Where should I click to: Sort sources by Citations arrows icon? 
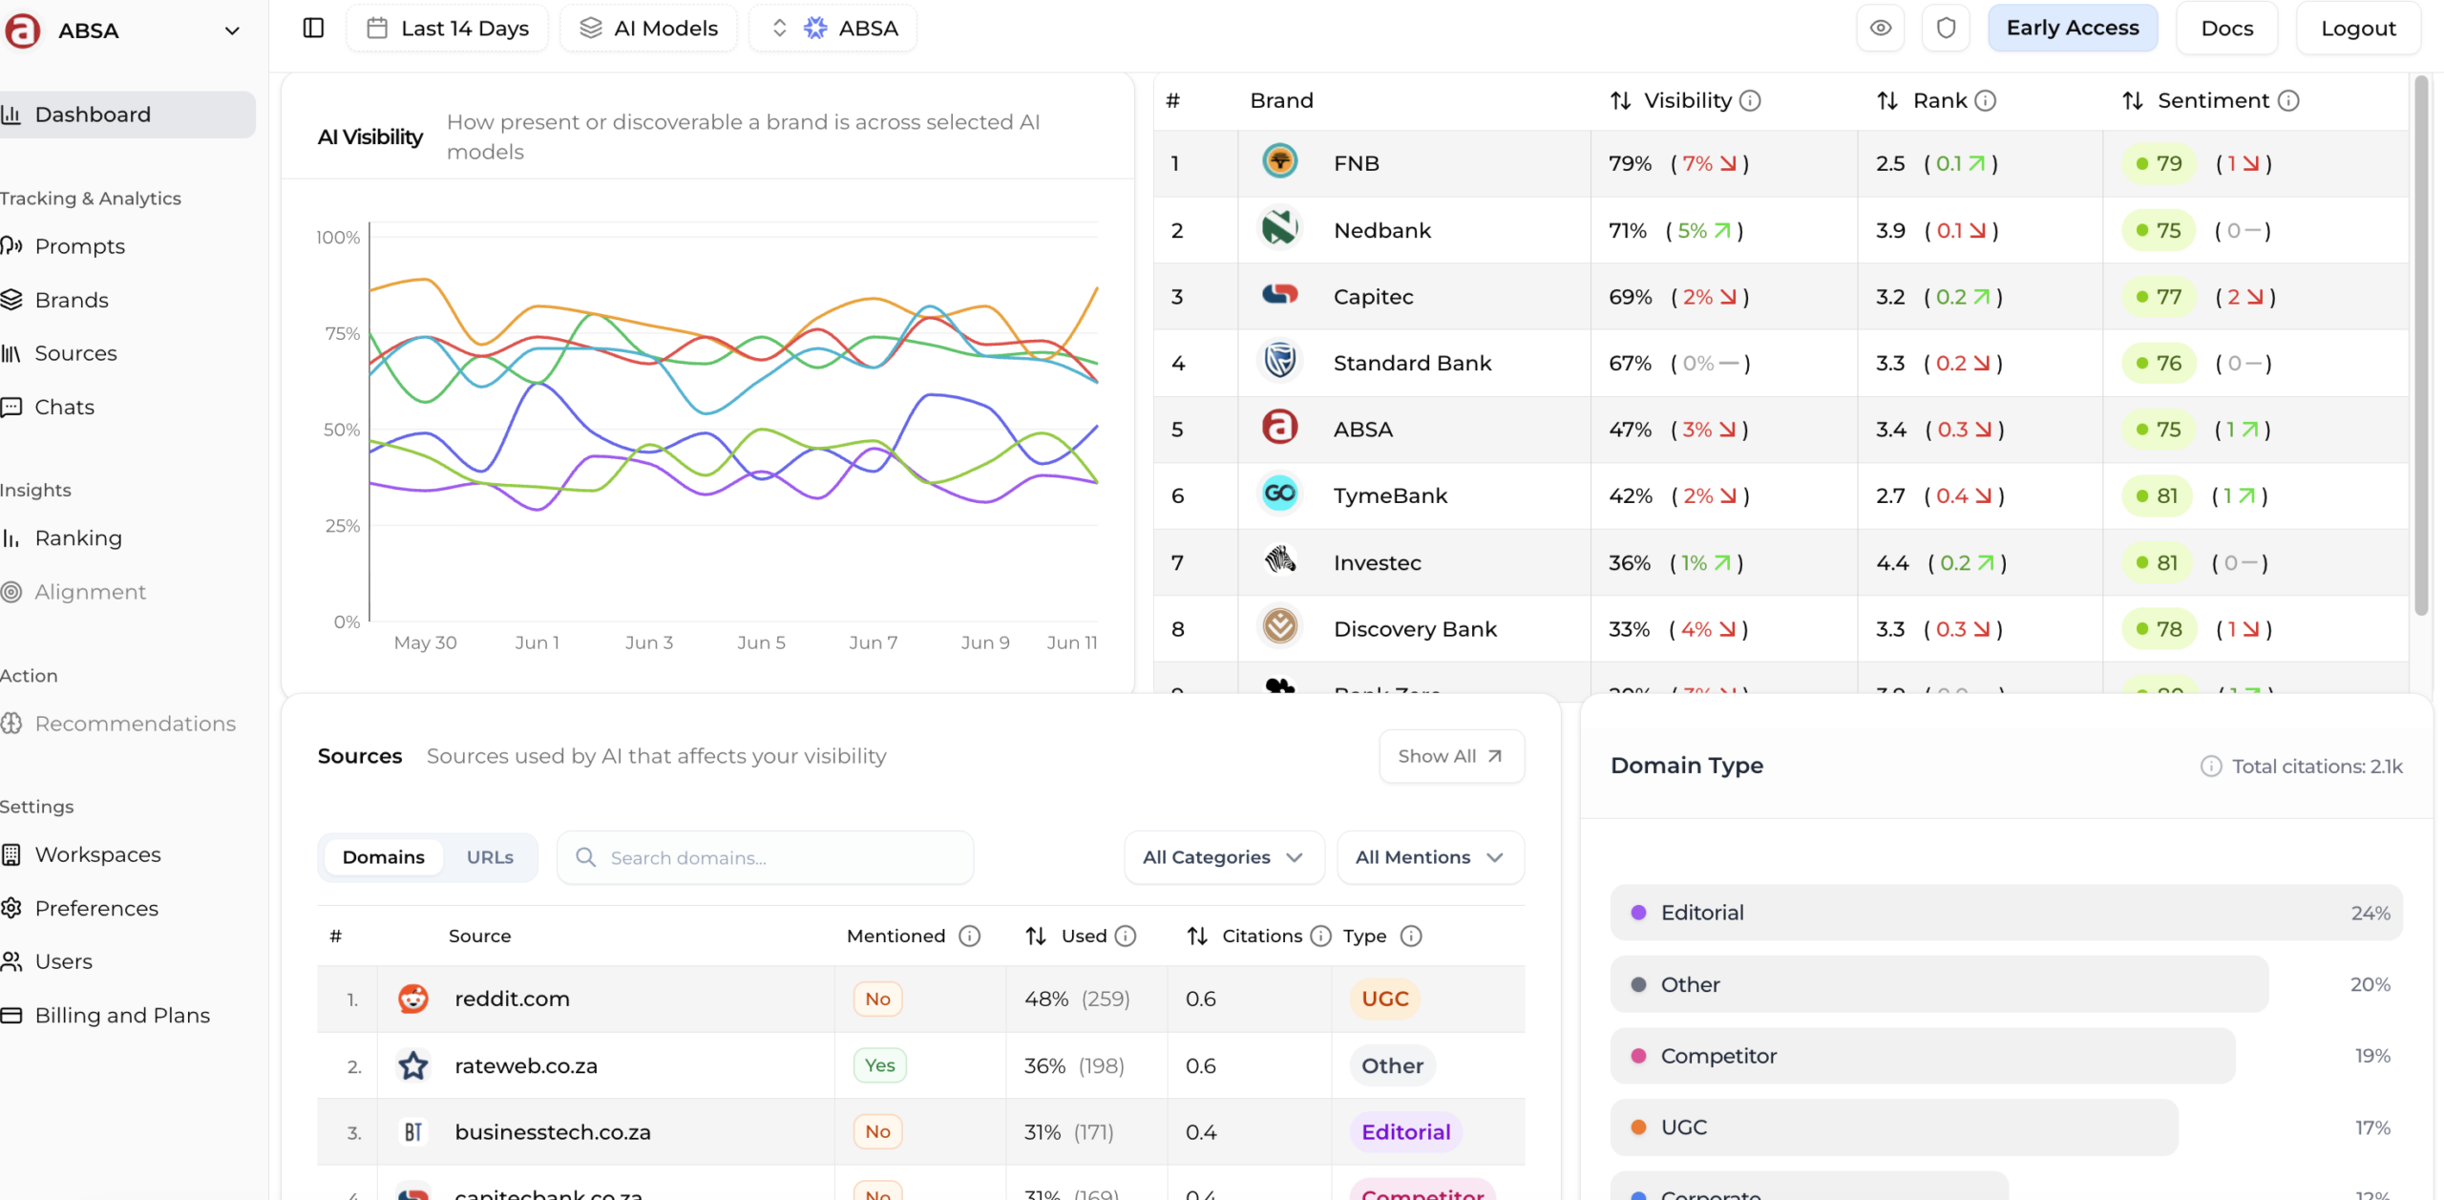(x=1197, y=936)
